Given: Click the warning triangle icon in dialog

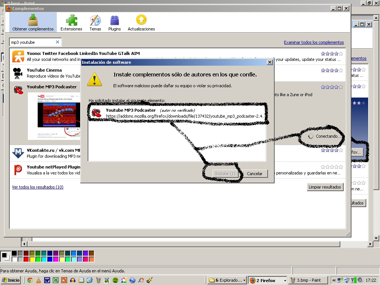Looking at the screenshot, I should pyautogui.click(x=95, y=79).
